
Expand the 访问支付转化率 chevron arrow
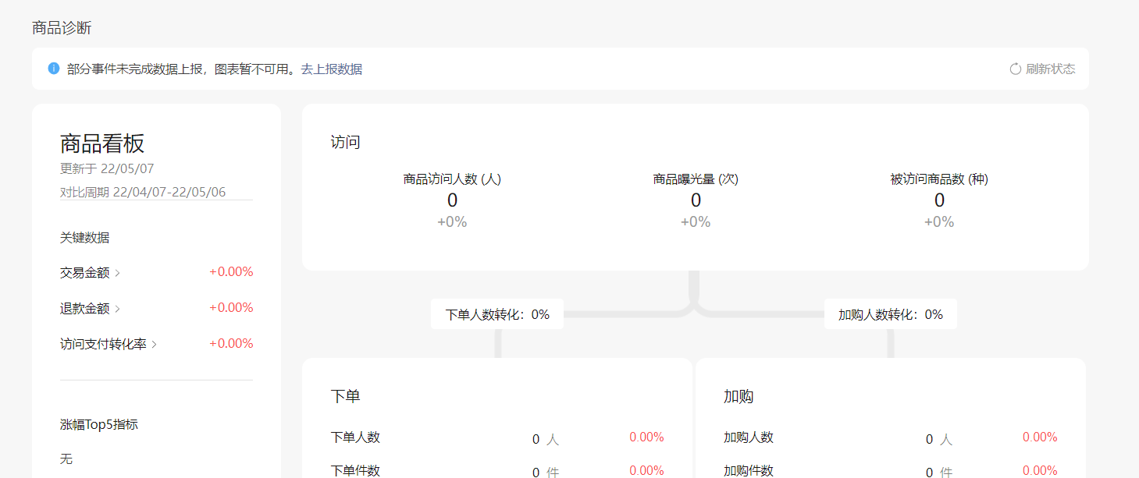[155, 344]
